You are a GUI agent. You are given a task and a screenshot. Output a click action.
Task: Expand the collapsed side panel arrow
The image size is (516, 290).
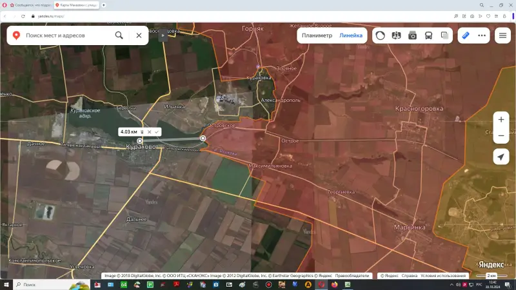[x=163, y=35]
